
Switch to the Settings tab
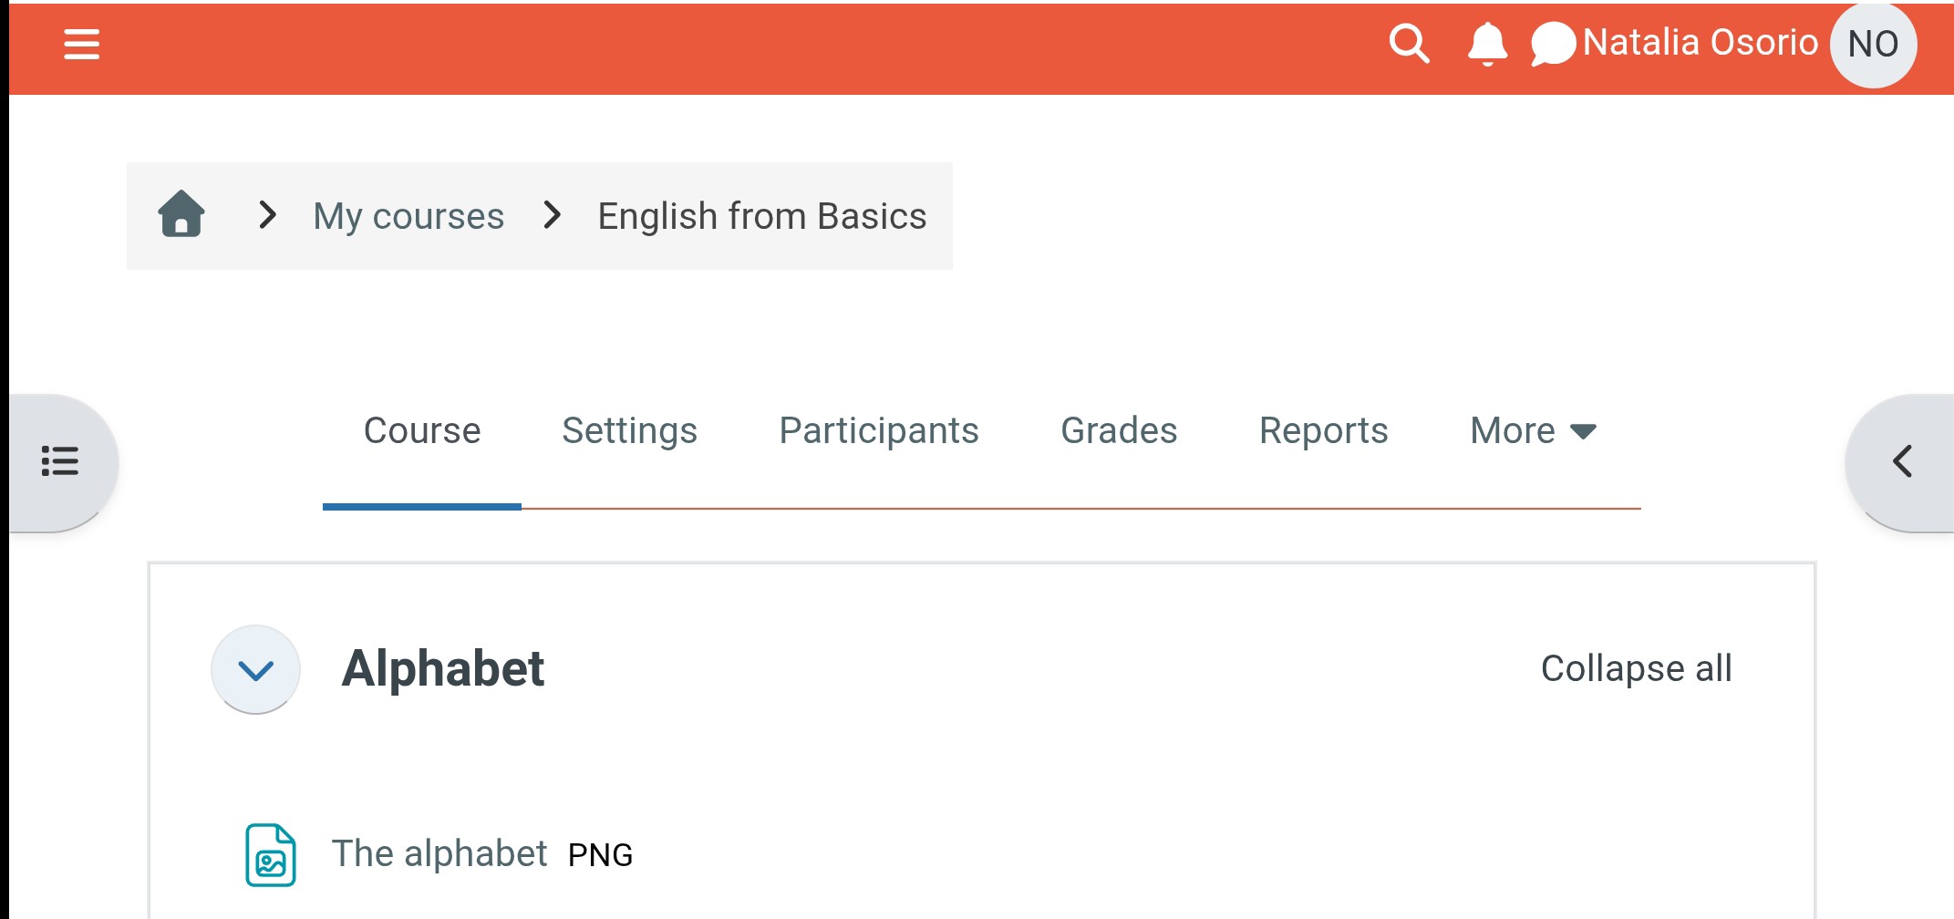pos(629,430)
